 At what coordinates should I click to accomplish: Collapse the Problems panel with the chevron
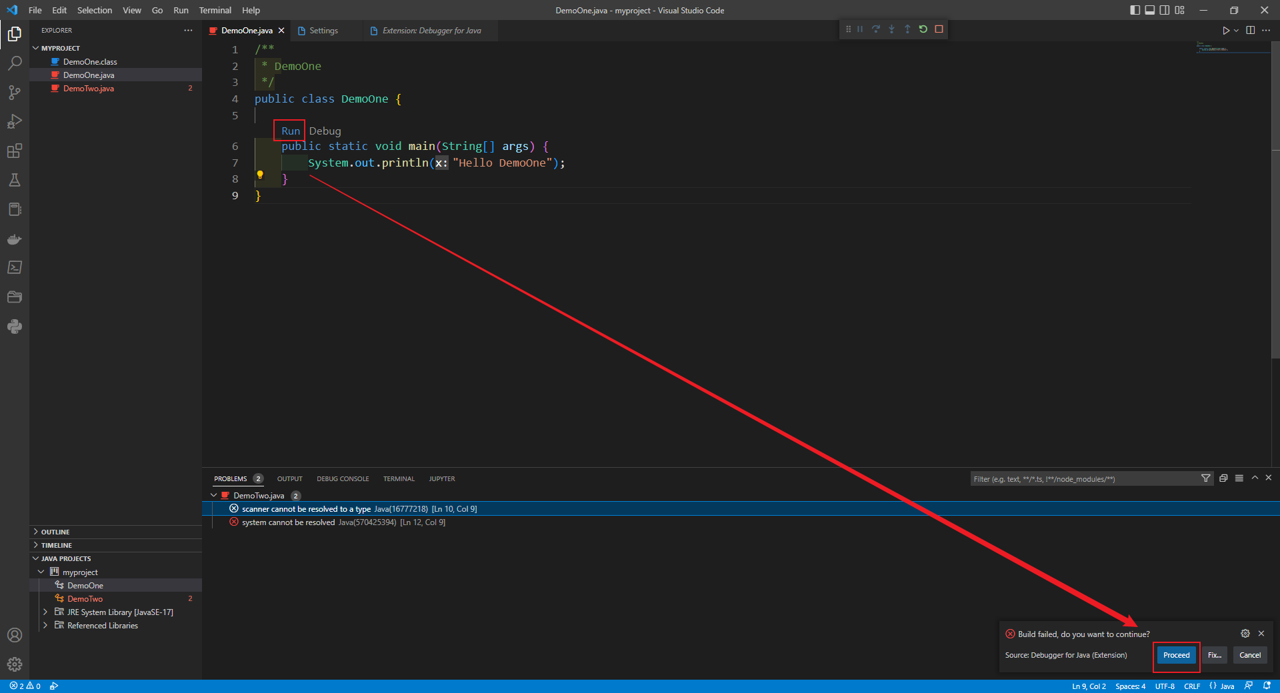pos(1255,478)
